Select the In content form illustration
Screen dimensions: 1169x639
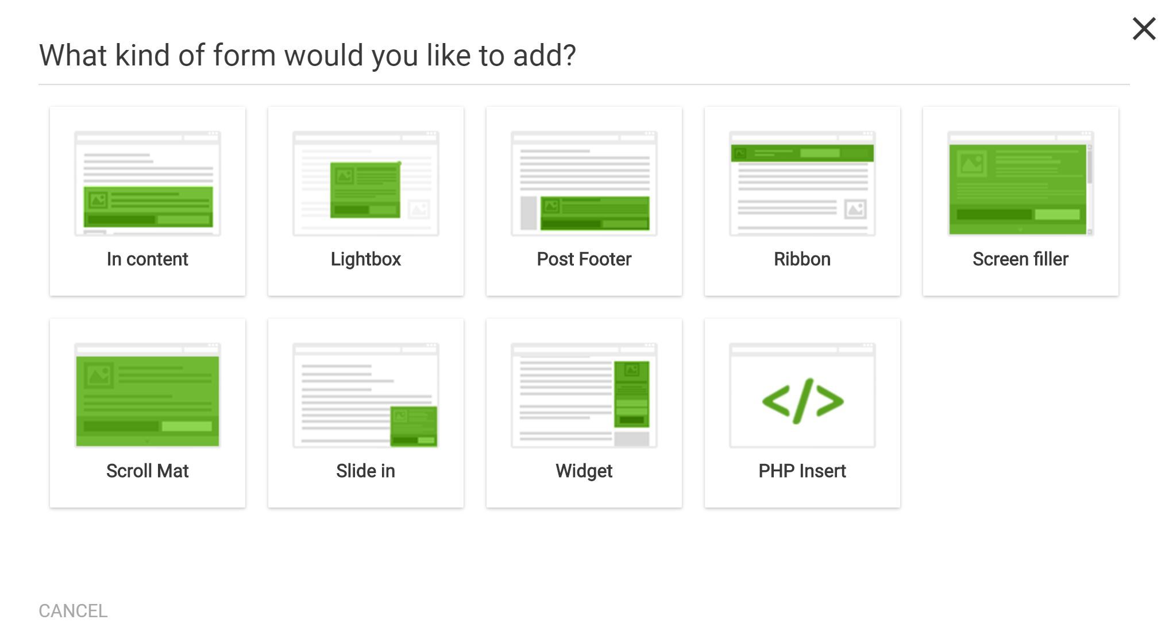(x=148, y=184)
